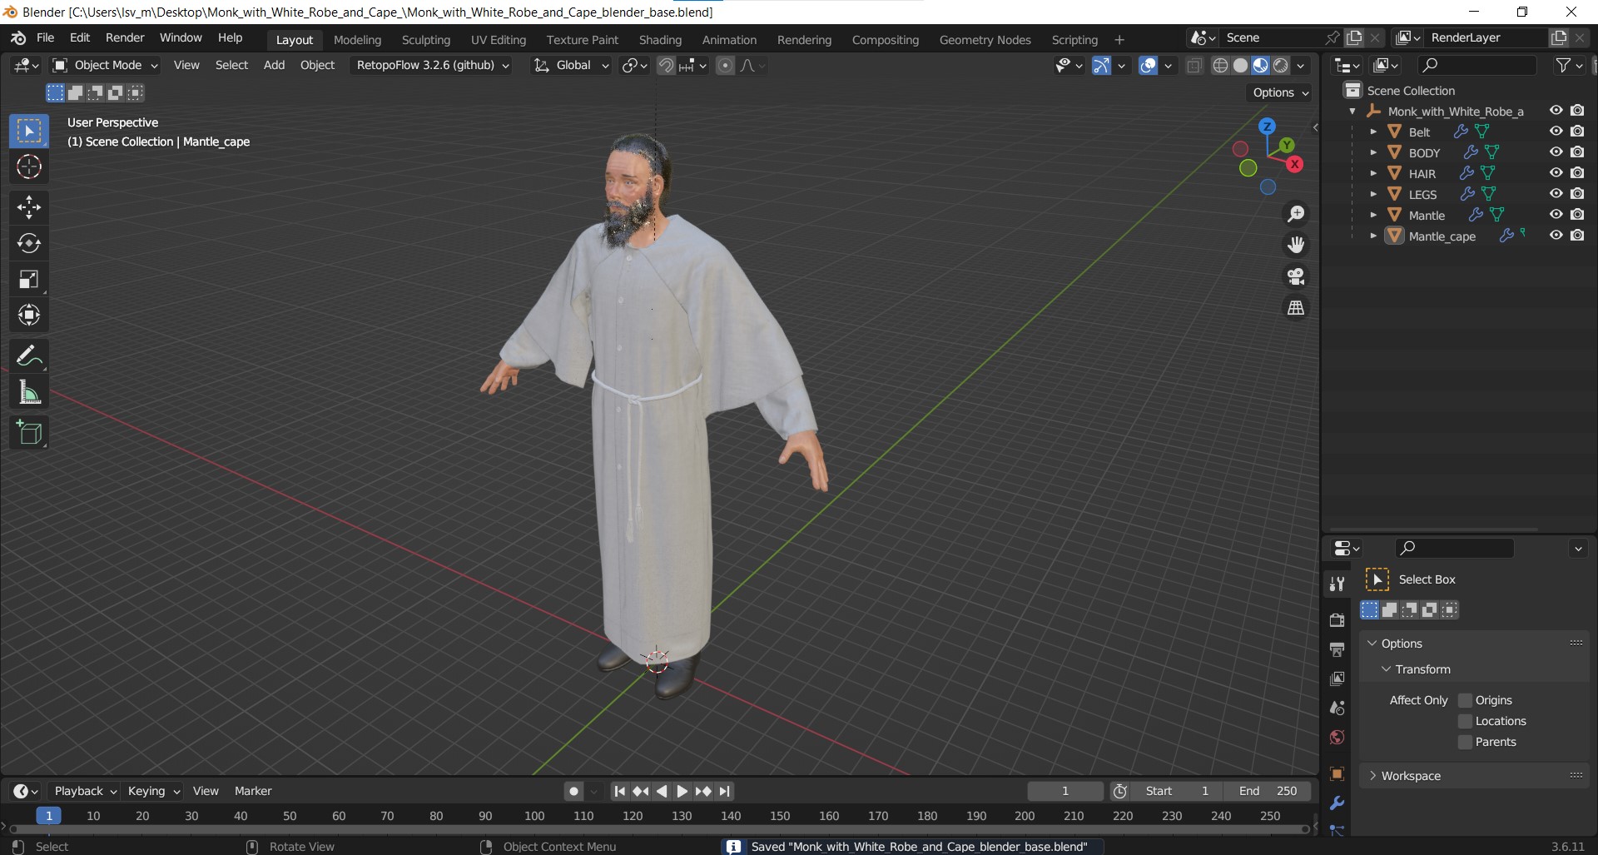Click the outliner search field

[1476, 65]
